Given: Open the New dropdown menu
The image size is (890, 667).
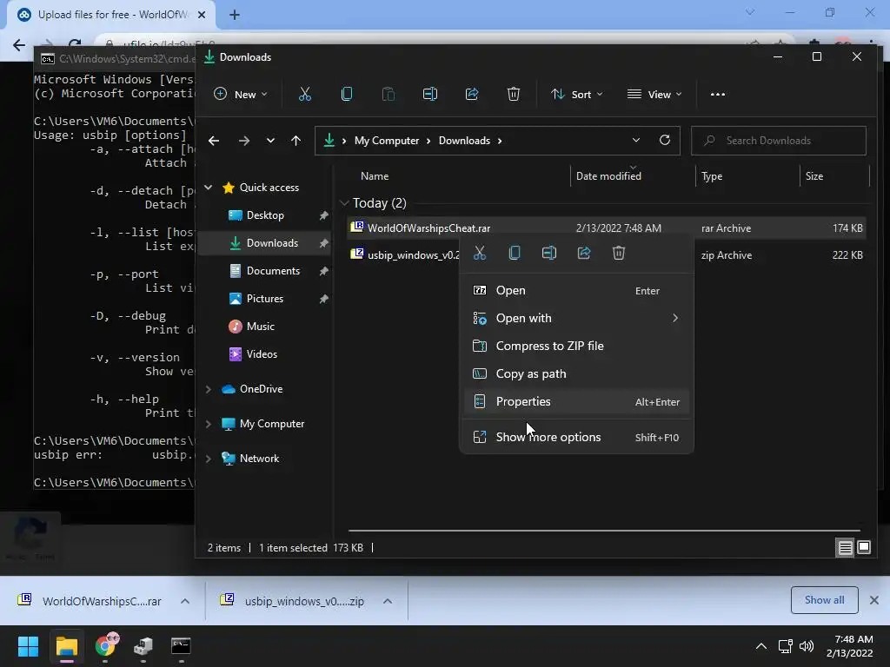Looking at the screenshot, I should 241,94.
